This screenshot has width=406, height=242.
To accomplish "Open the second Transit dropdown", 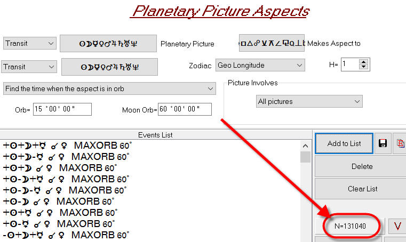I will [29, 67].
